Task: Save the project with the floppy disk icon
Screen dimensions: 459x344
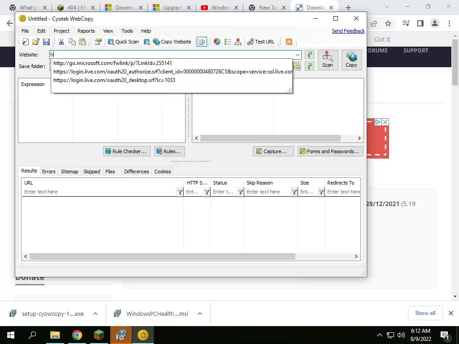Action: click(x=46, y=42)
